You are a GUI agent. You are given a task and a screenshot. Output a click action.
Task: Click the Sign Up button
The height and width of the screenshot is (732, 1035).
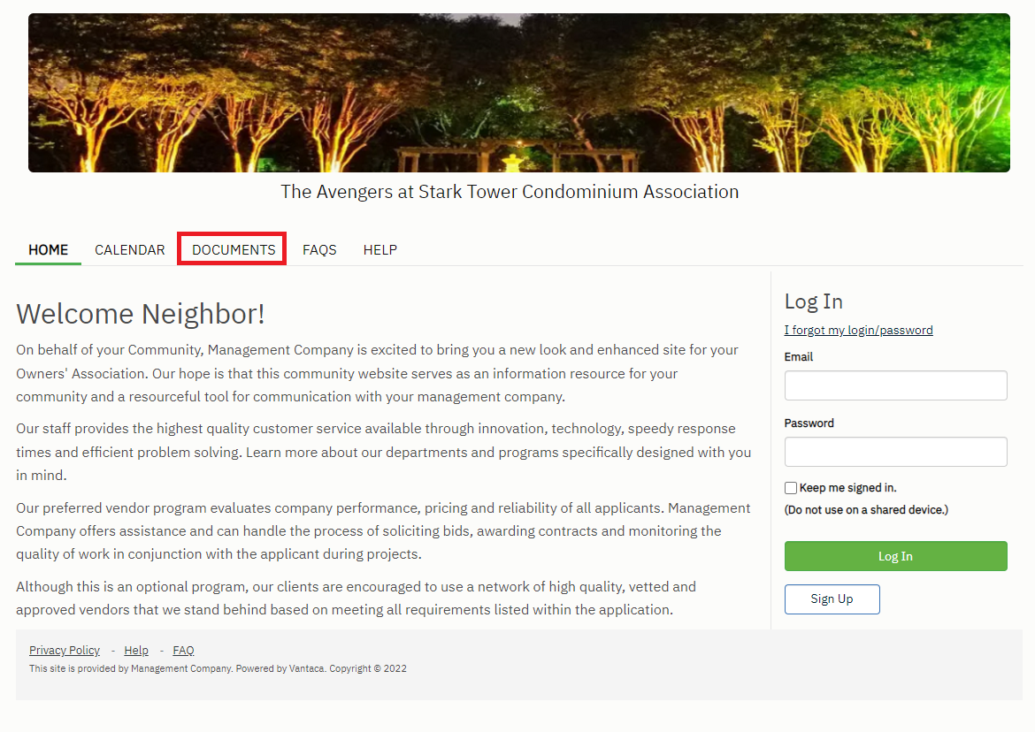coord(832,599)
